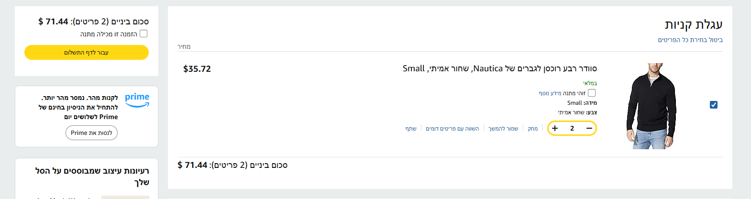Click the plus icon to increase quantity
The width and height of the screenshot is (751, 199).
(555, 128)
